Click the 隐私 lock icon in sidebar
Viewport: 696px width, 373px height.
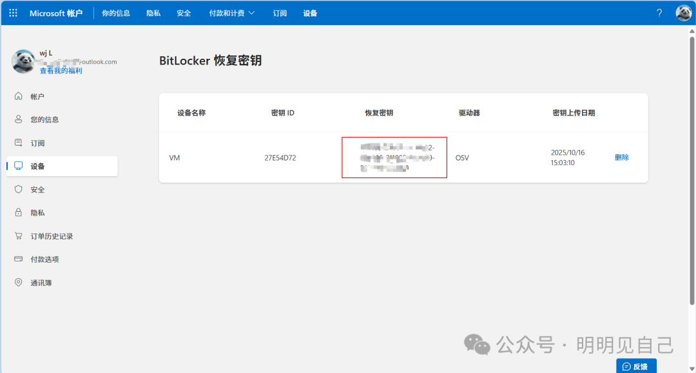point(18,212)
